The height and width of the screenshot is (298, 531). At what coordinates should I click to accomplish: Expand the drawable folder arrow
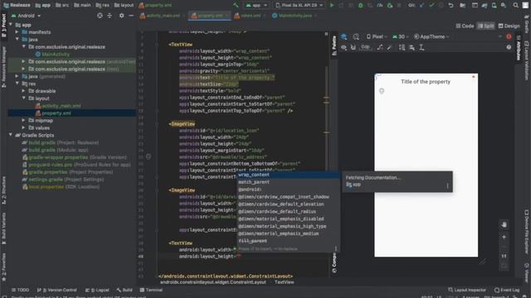click(x=23, y=91)
